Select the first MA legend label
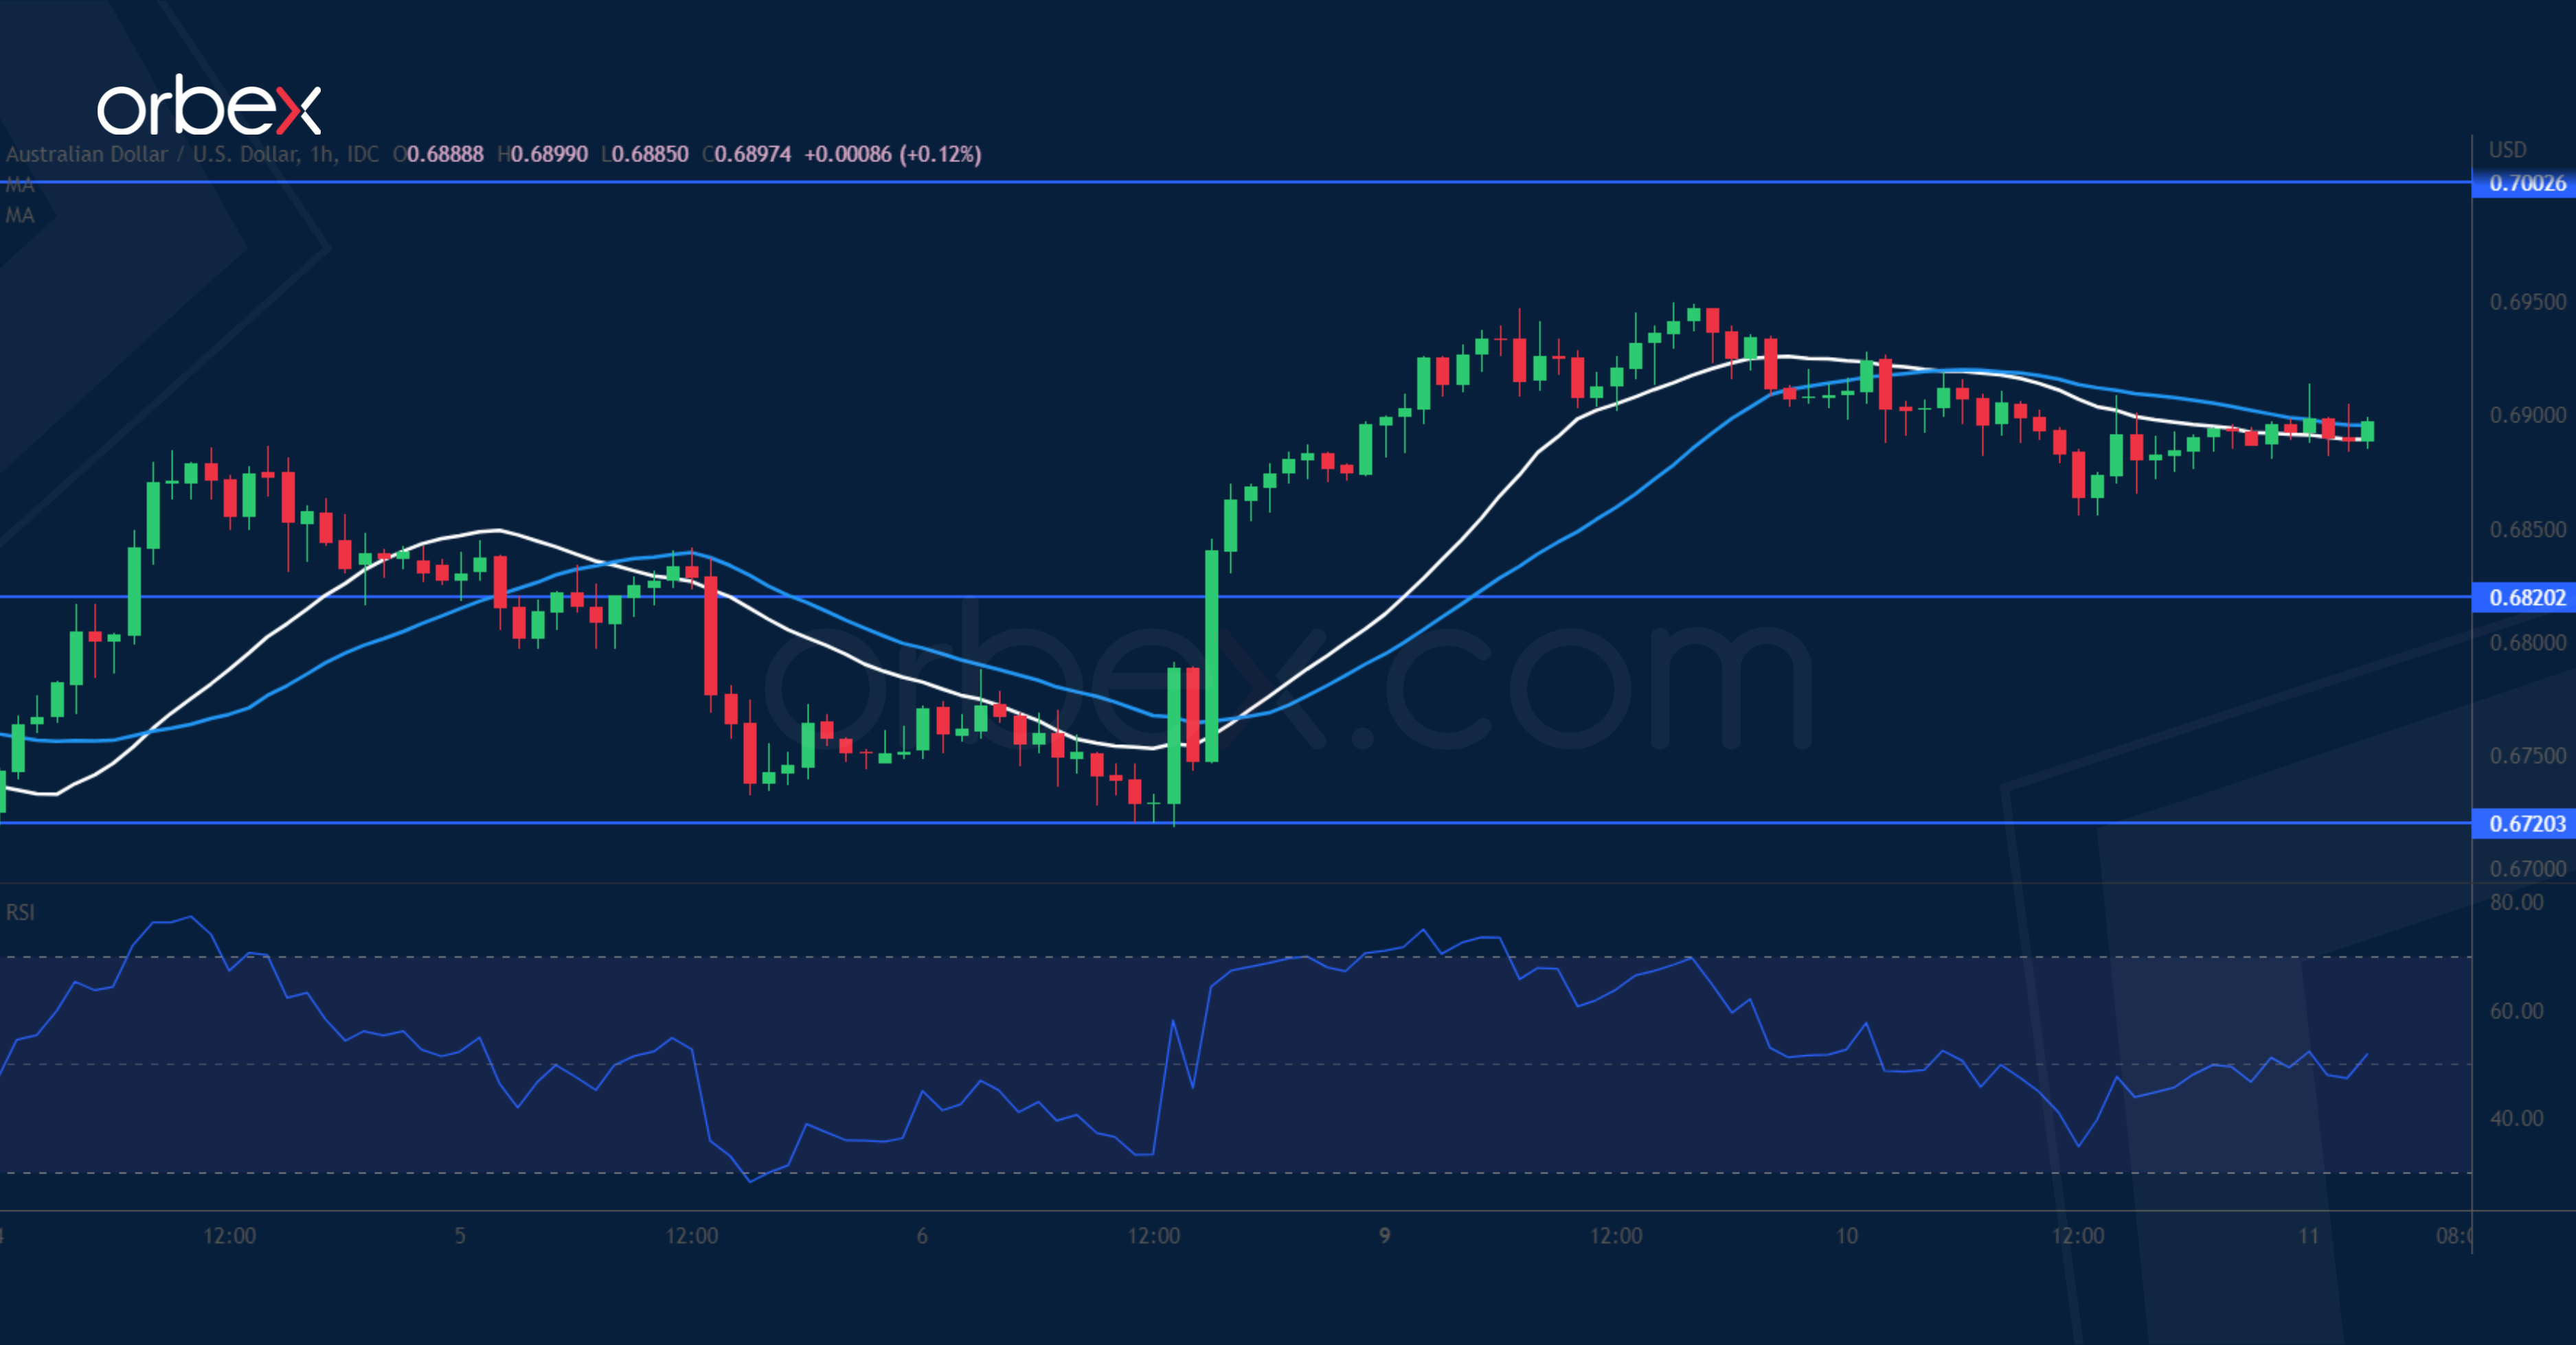 tap(20, 185)
